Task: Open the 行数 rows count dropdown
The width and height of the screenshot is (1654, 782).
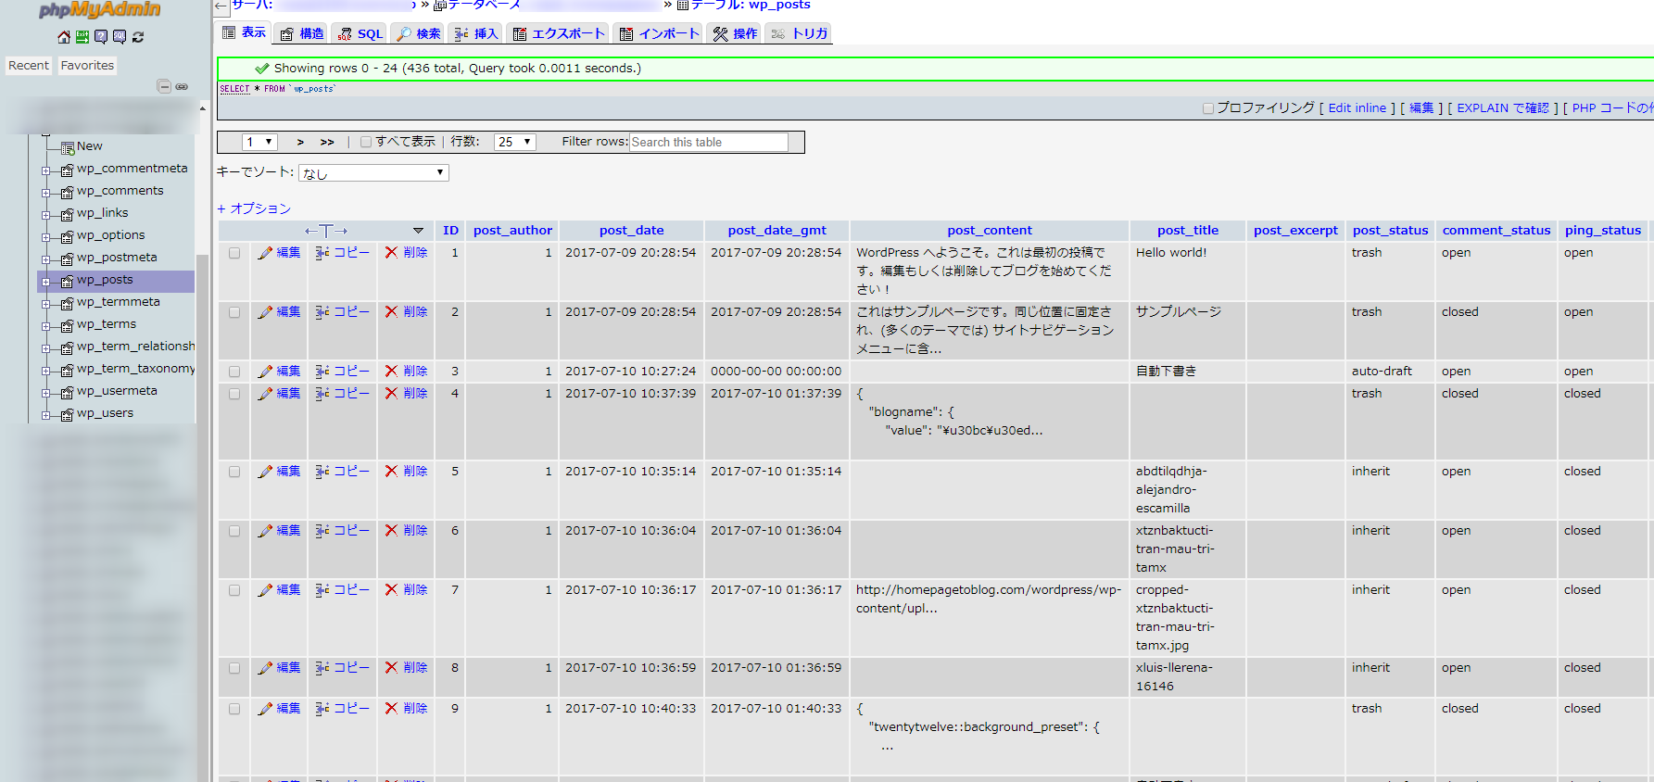Action: point(515,142)
